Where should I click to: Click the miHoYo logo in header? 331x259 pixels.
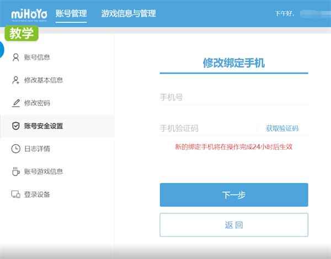point(25,13)
